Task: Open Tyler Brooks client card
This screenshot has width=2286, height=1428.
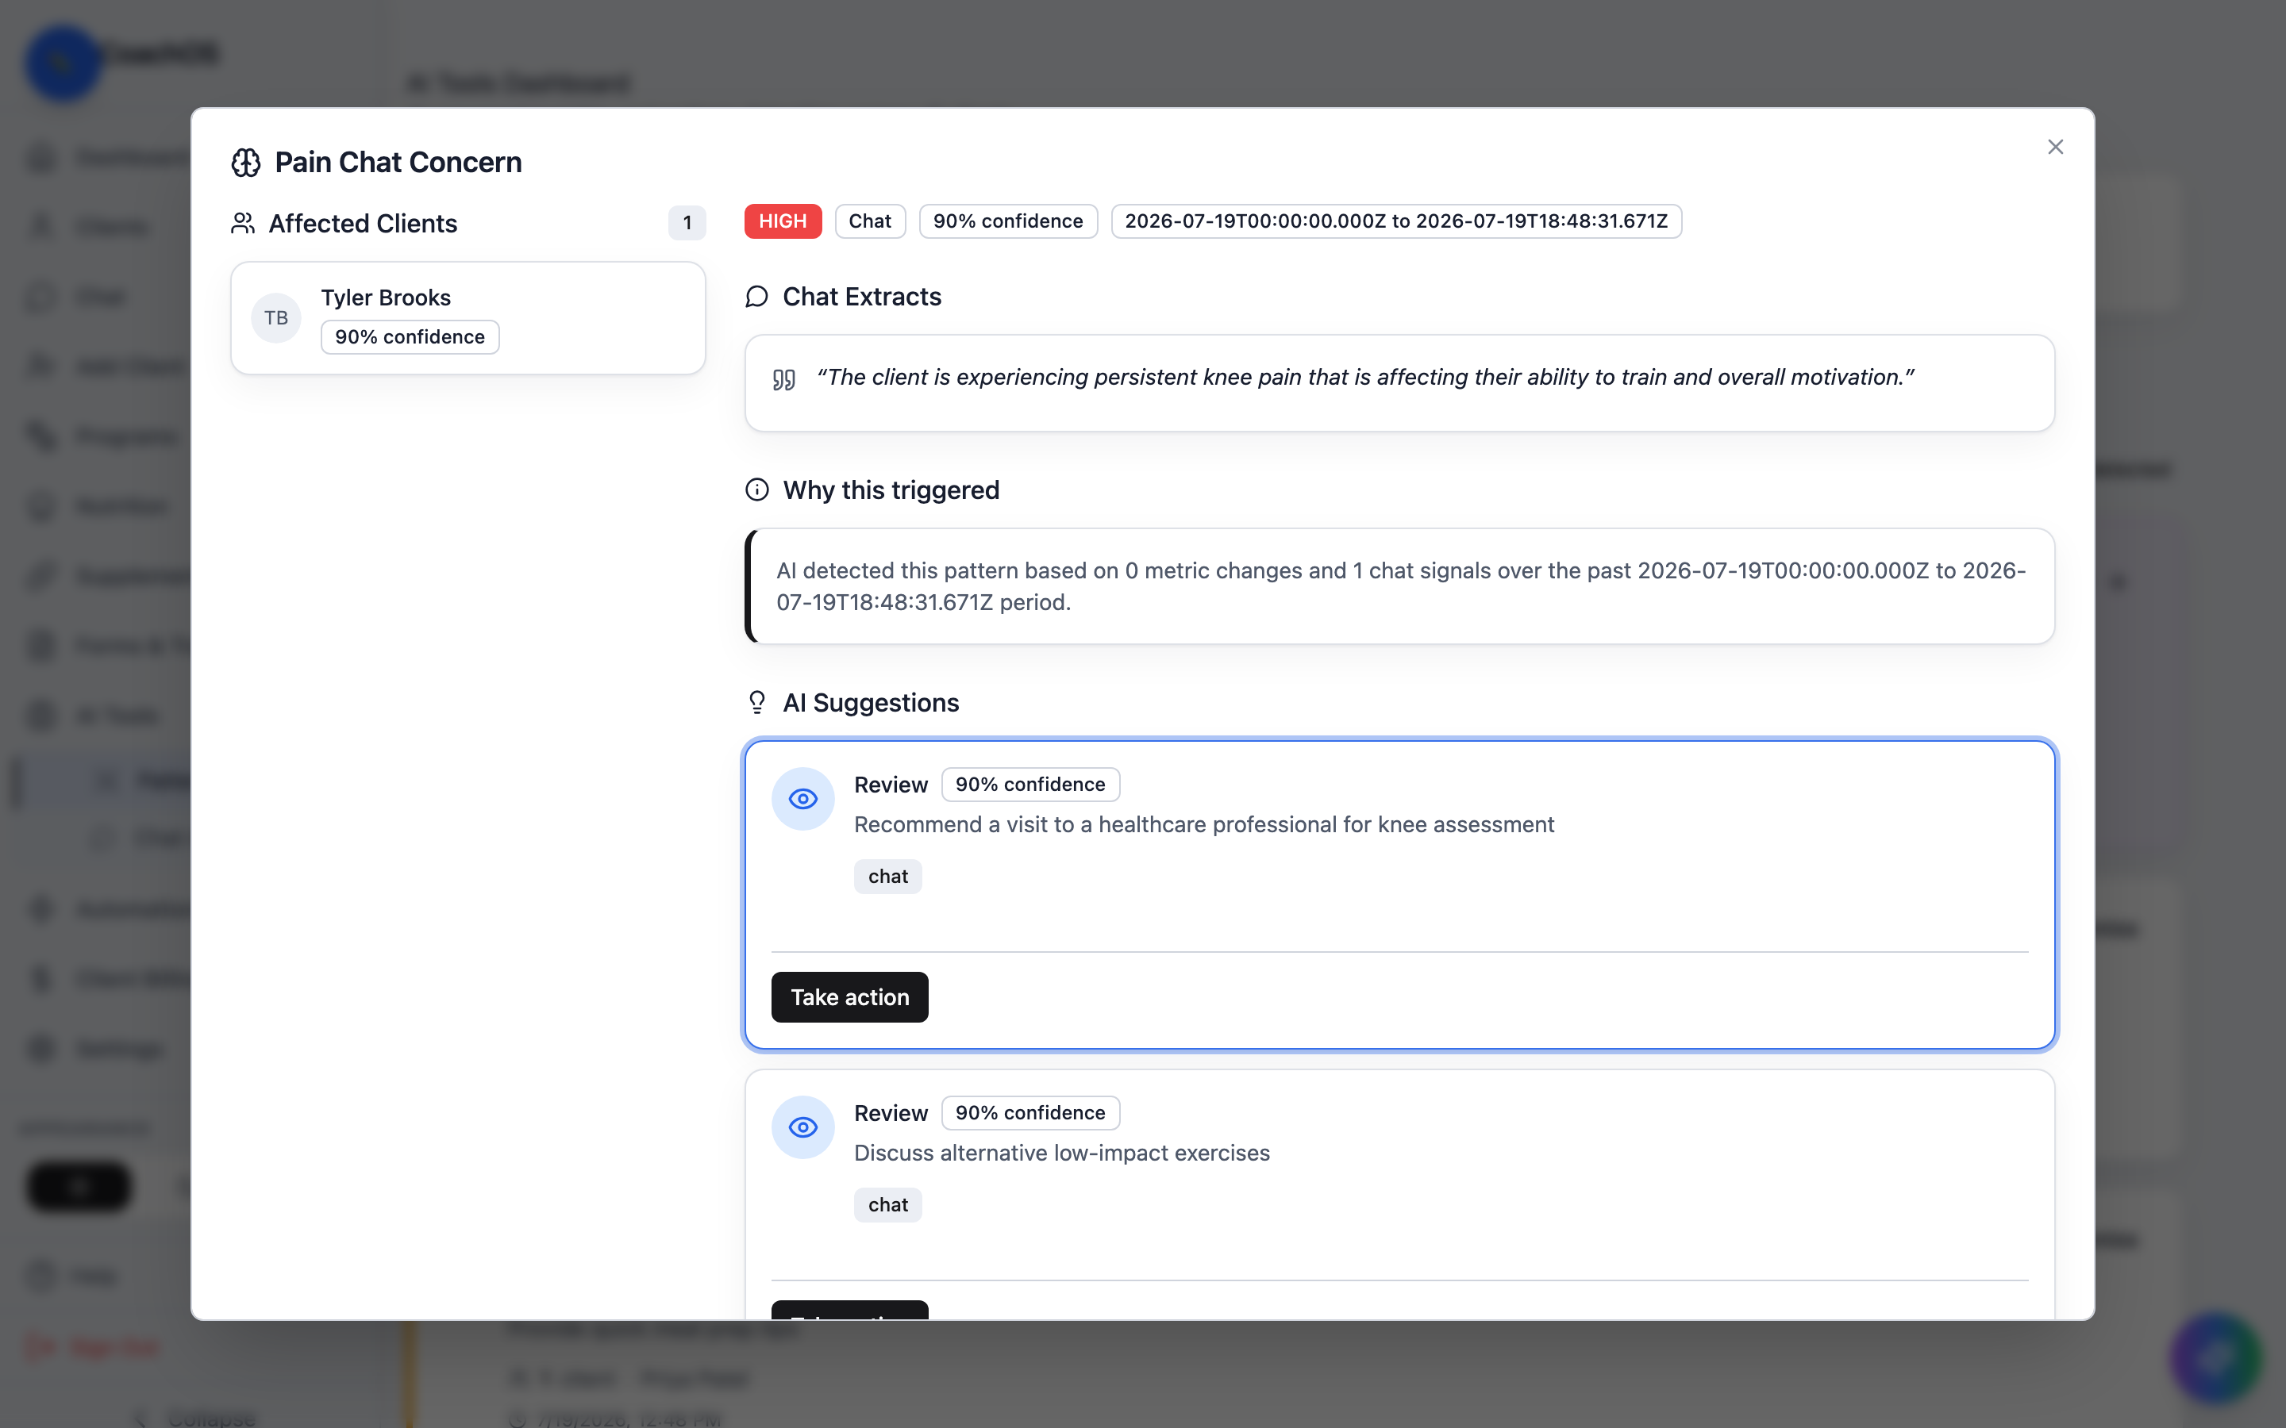Action: tap(468, 318)
